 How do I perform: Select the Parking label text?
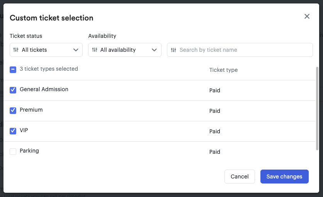click(x=29, y=151)
